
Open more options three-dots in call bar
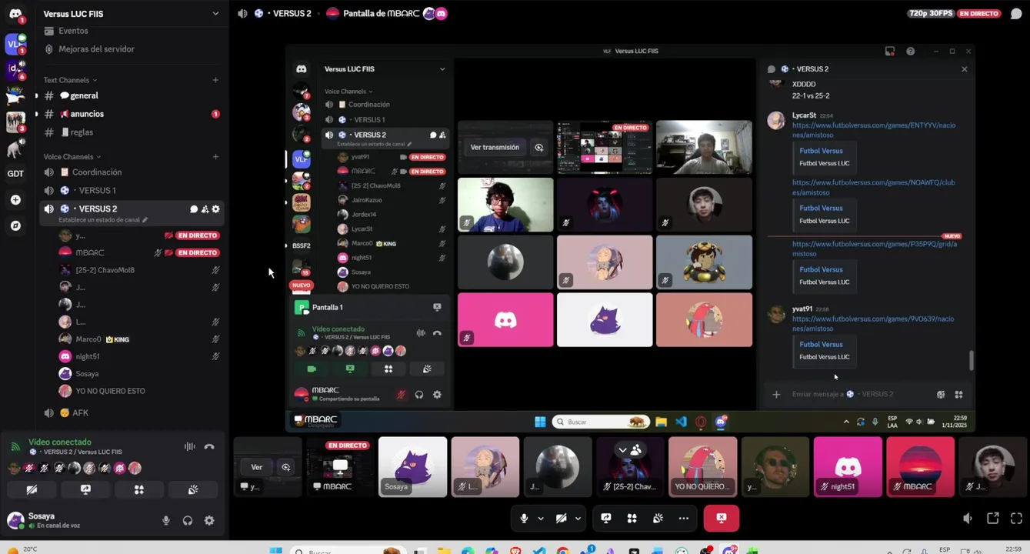pos(684,519)
